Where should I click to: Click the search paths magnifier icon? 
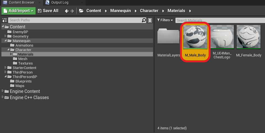pyautogui.click(x=144, y=20)
